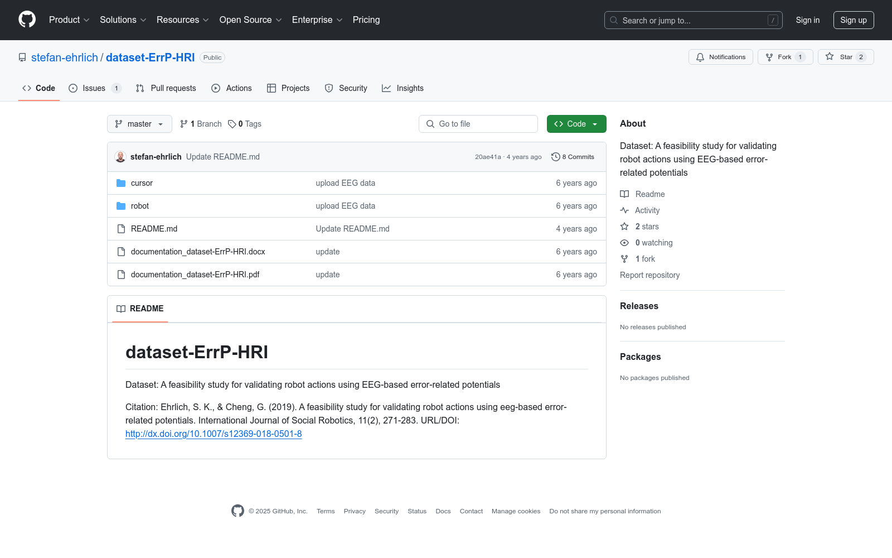Open the README.md file
The width and height of the screenshot is (892, 558).
tap(154, 229)
